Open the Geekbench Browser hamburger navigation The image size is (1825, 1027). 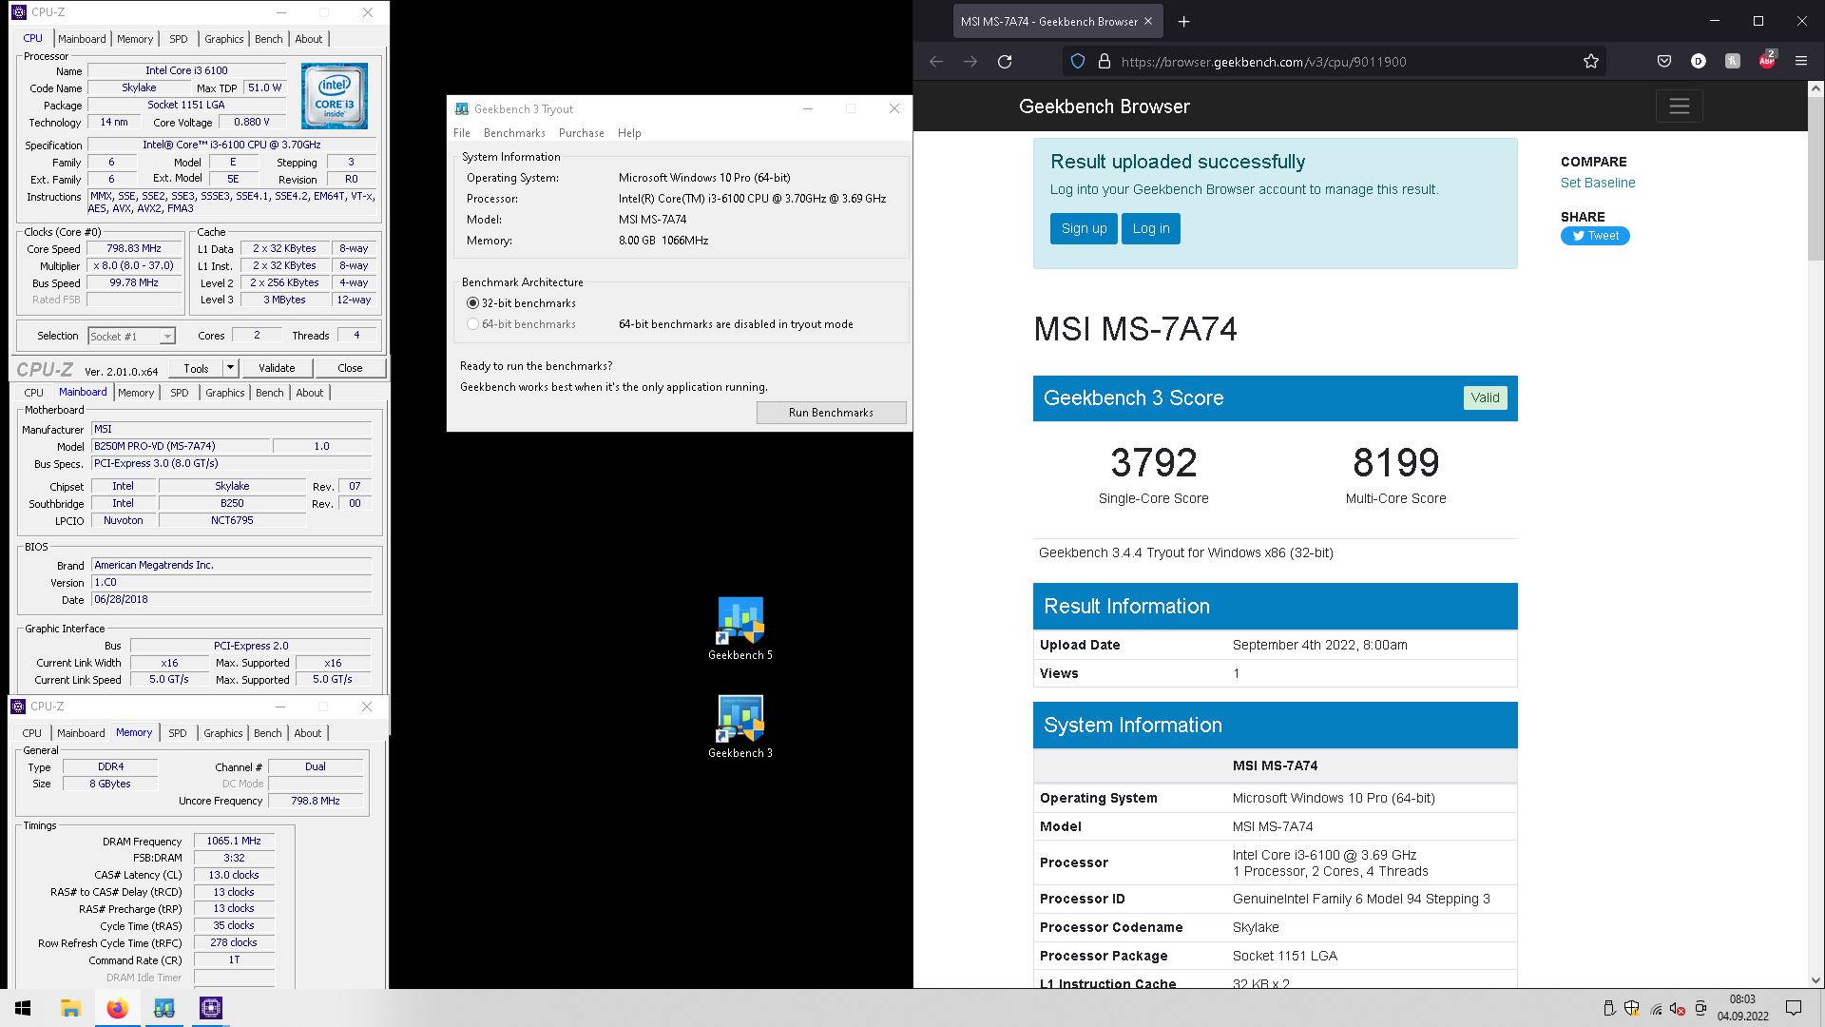[1680, 107]
